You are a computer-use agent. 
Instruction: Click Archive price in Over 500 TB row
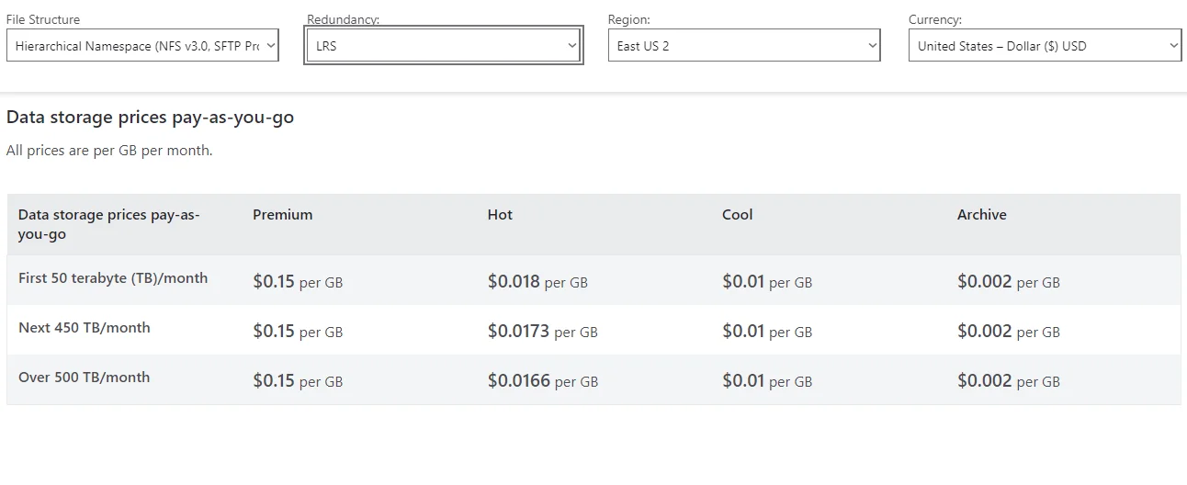1009,381
